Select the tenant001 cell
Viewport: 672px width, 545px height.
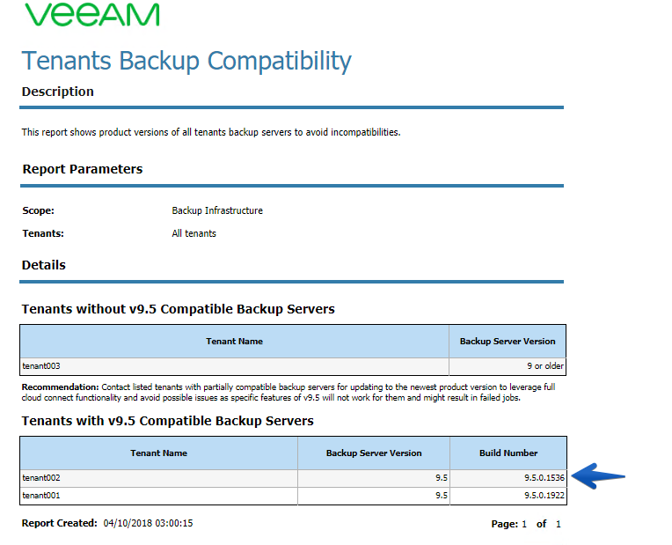coord(159,496)
